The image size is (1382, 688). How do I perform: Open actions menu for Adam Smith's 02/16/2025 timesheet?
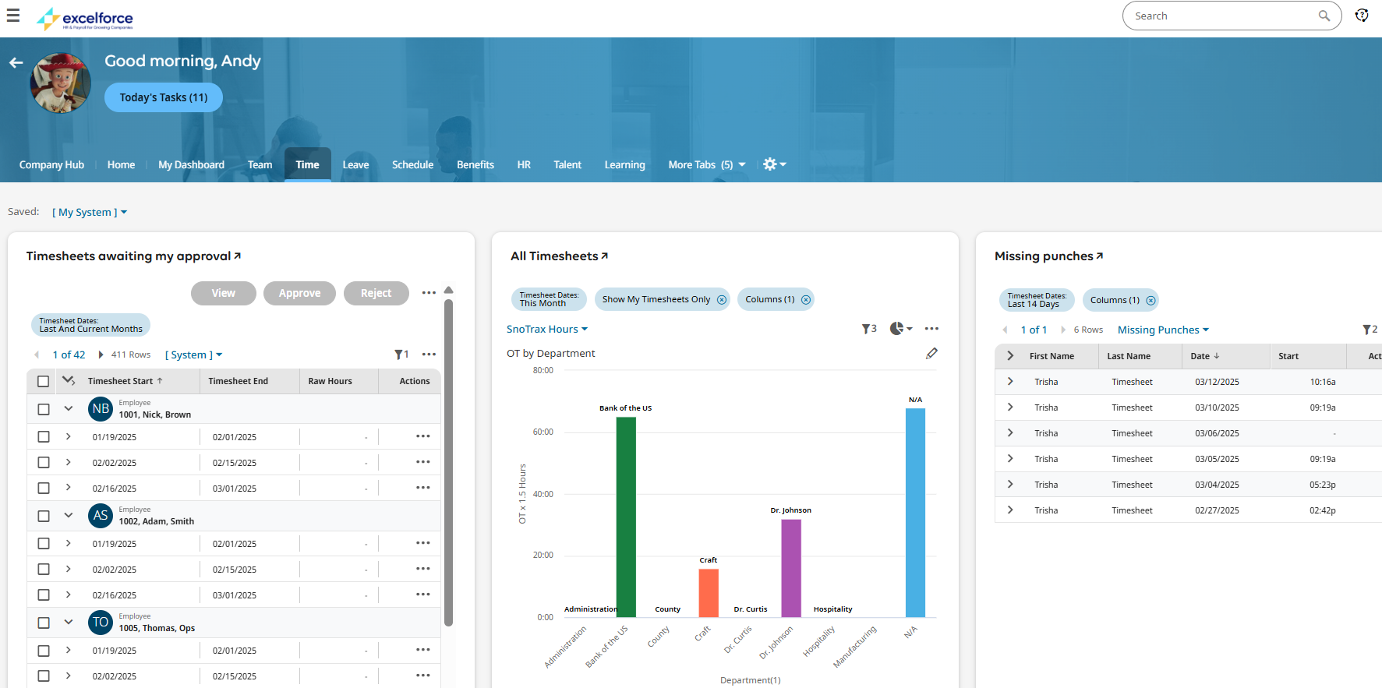pyautogui.click(x=423, y=595)
